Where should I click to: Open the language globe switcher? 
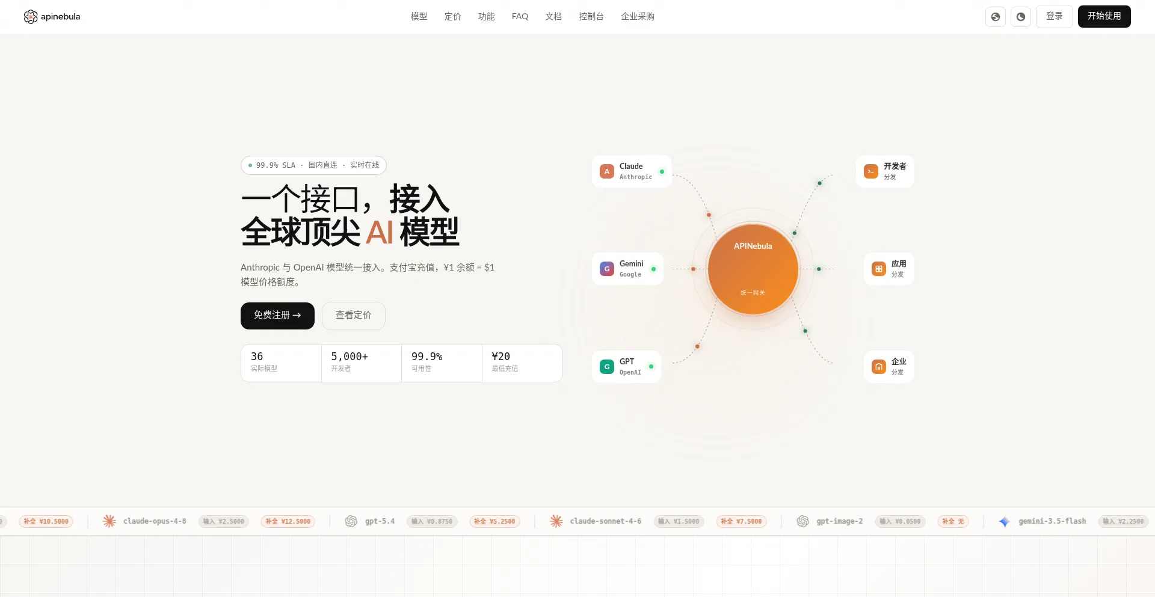(996, 17)
